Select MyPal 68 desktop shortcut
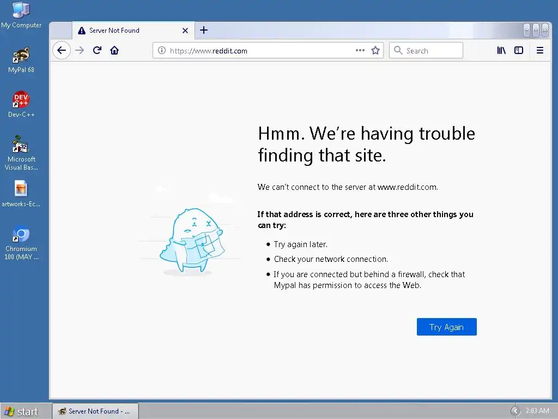The width and height of the screenshot is (558, 419). (x=21, y=60)
